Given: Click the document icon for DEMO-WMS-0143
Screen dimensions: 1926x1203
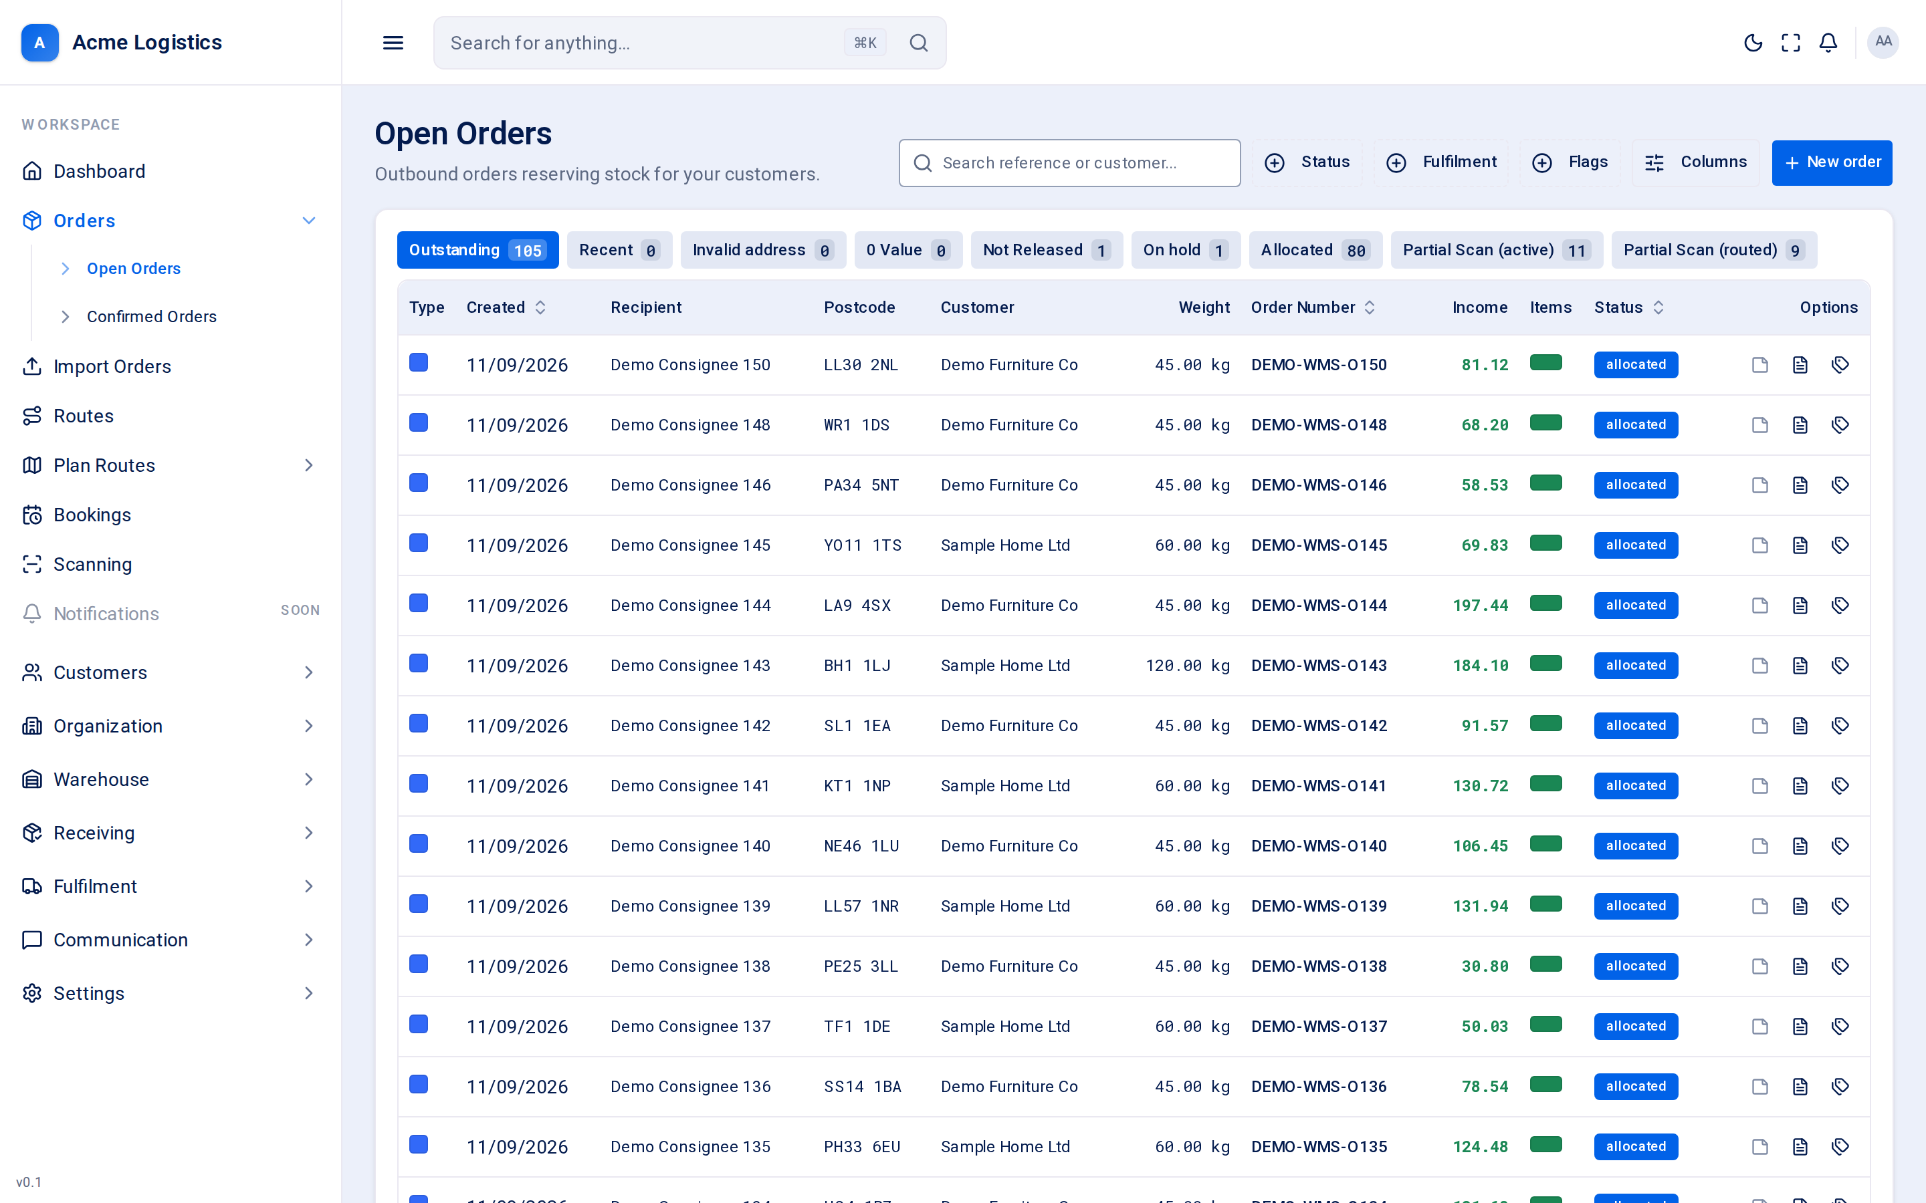Looking at the screenshot, I should click(x=1800, y=666).
